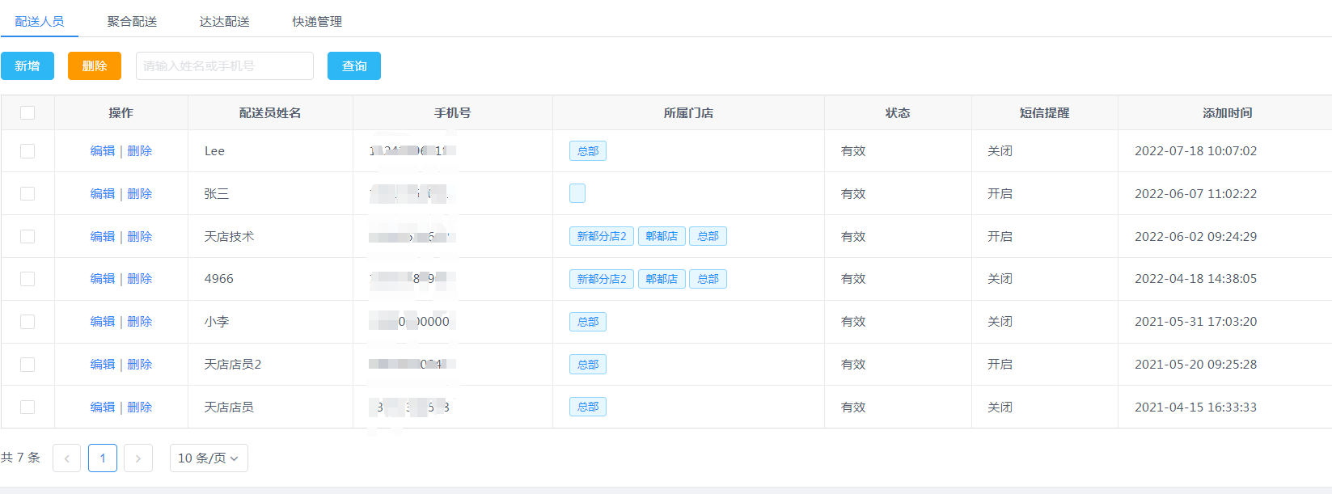Open the 10 条/页 page size dropdown
This screenshot has width=1332, height=494.
tap(209, 458)
